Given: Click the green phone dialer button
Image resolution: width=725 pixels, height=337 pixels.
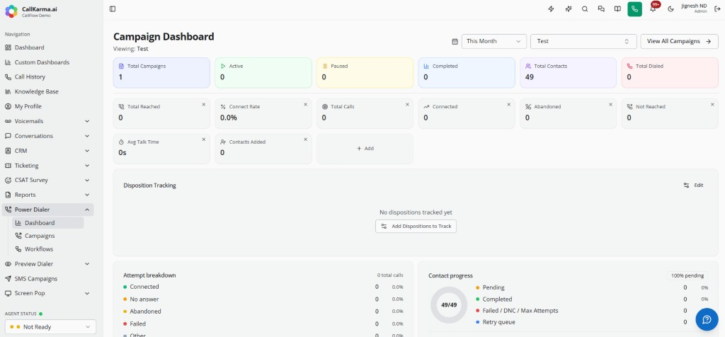Looking at the screenshot, I should pyautogui.click(x=635, y=8).
